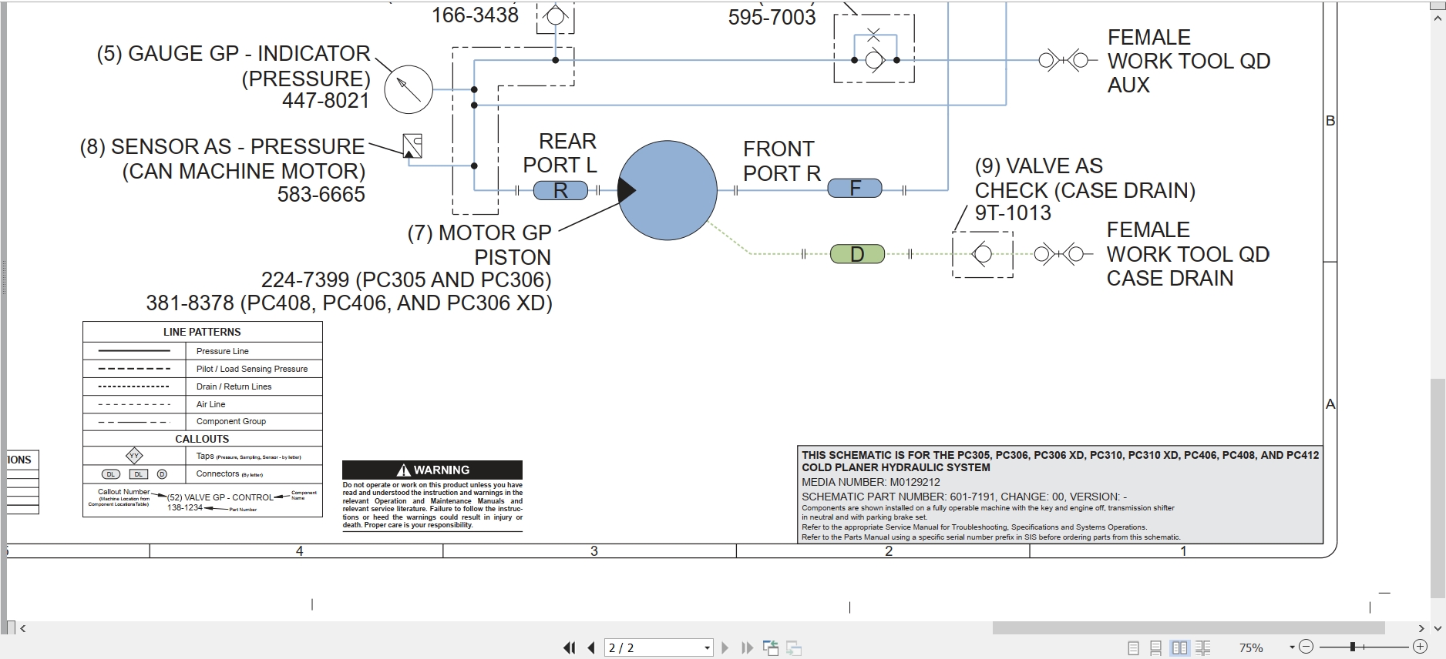Click the pressure sensor symbol

tap(412, 146)
